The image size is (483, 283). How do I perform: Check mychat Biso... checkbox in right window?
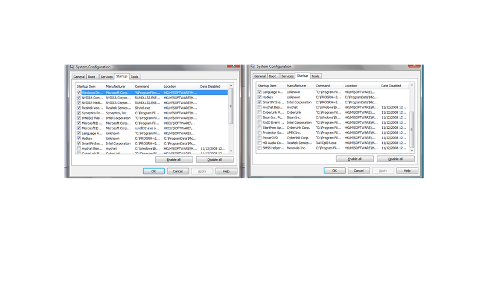[x=260, y=107]
